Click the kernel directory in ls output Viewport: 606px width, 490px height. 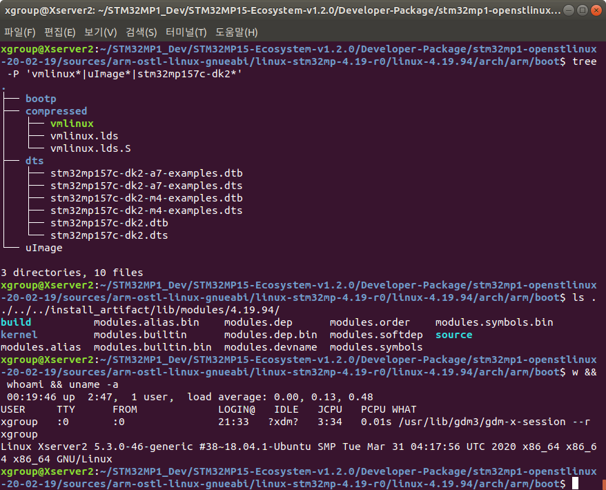[19, 335]
